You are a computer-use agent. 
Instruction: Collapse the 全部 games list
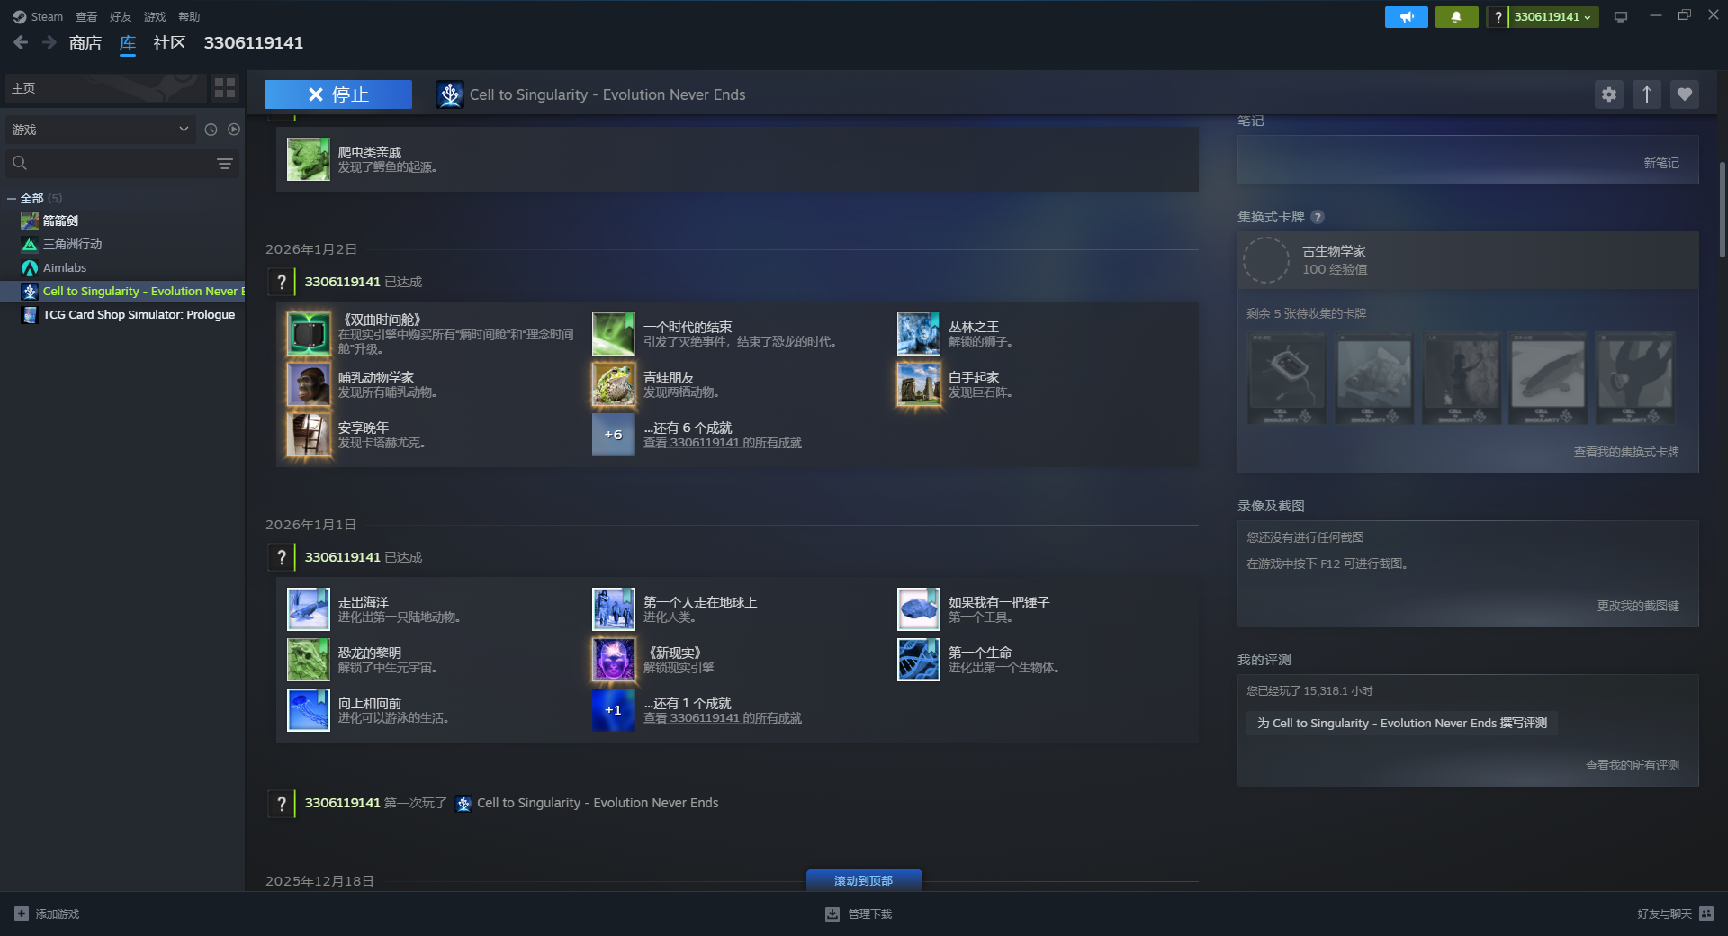pos(12,199)
